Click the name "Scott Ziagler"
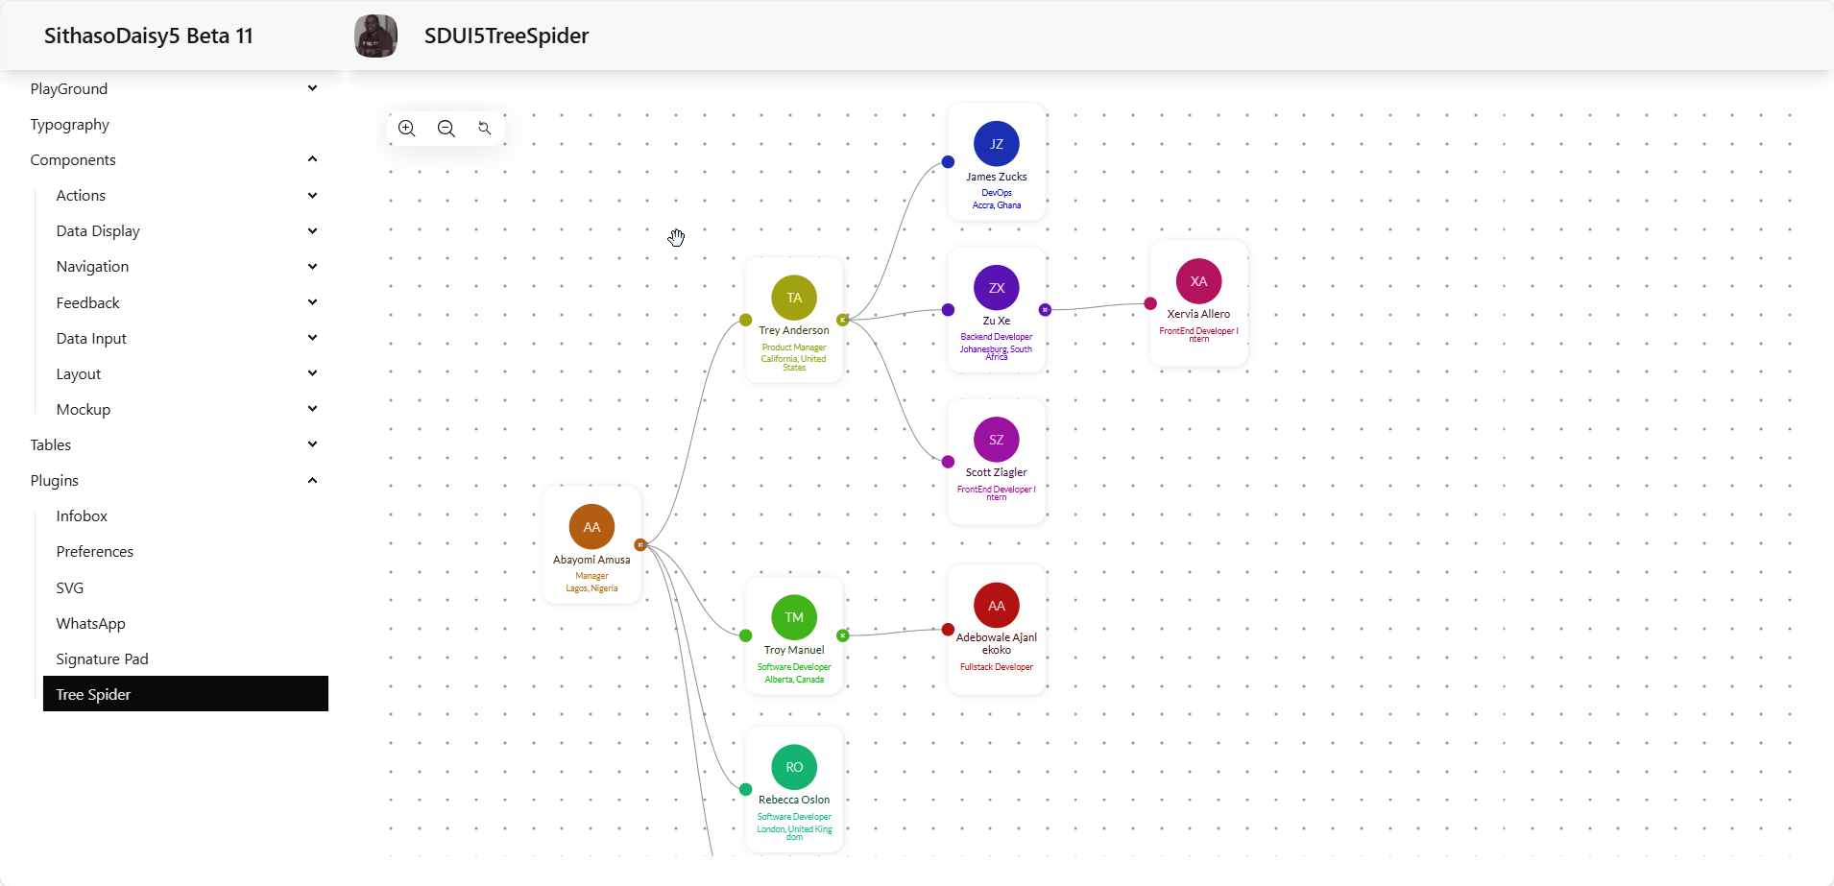Image resolution: width=1834 pixels, height=886 pixels. pyautogui.click(x=997, y=472)
